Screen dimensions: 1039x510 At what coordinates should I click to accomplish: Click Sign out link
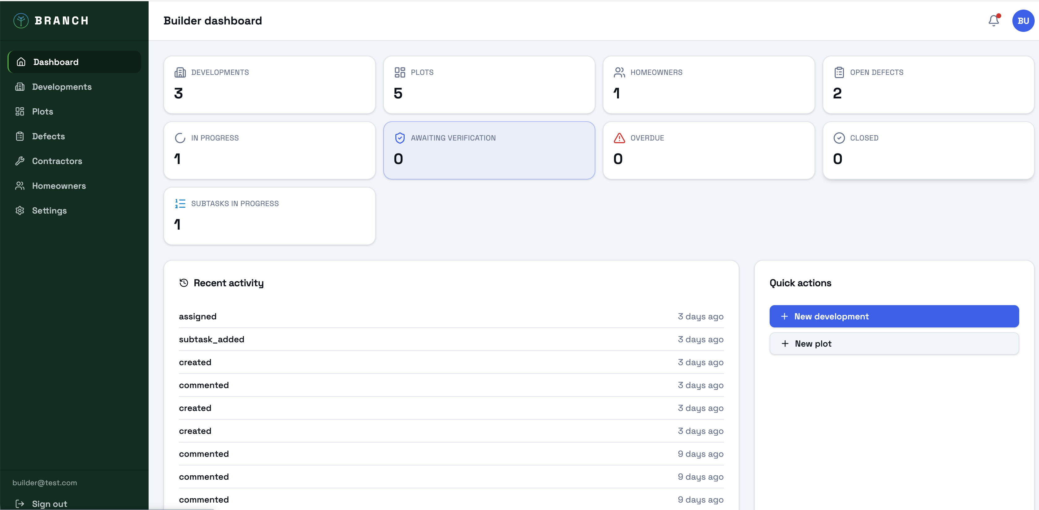click(x=49, y=504)
